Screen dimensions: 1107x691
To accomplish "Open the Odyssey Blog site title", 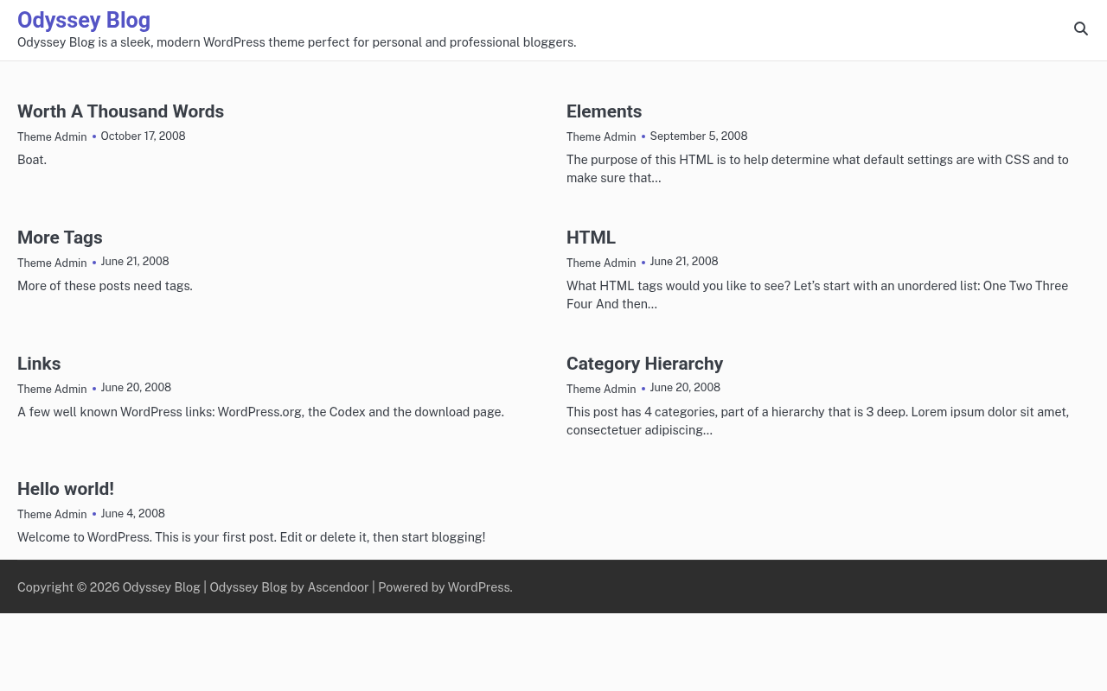I will point(84,20).
